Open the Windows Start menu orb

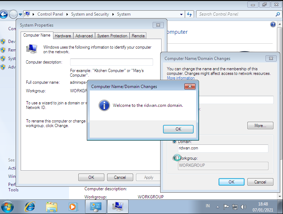tap(7, 207)
